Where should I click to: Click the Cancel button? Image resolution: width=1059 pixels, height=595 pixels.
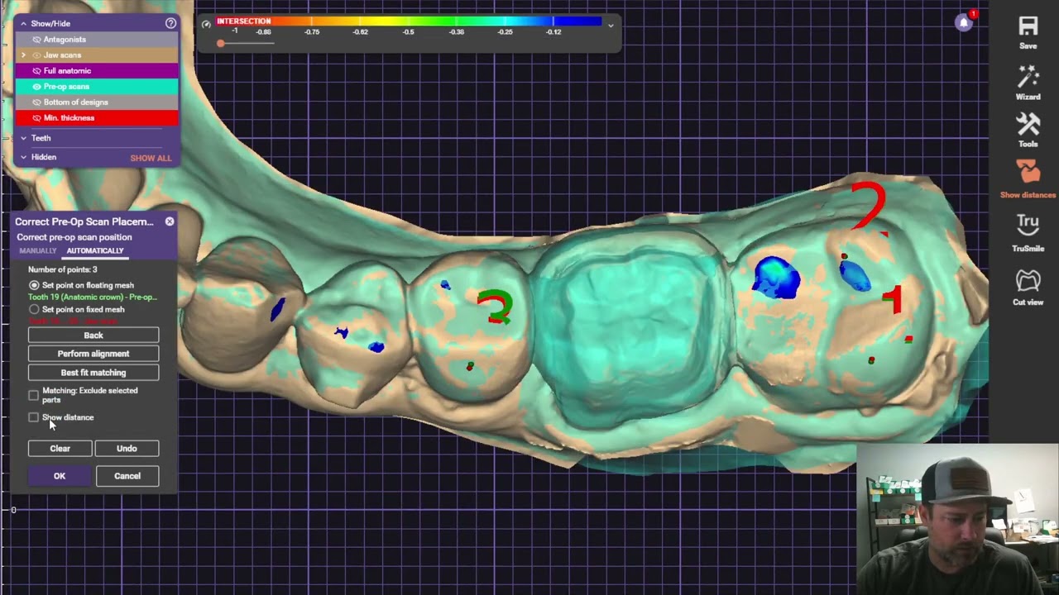click(127, 476)
